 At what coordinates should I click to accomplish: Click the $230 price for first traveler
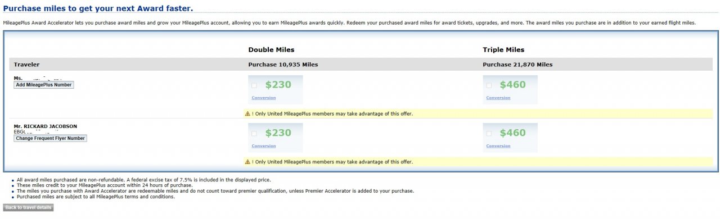[x=278, y=85]
